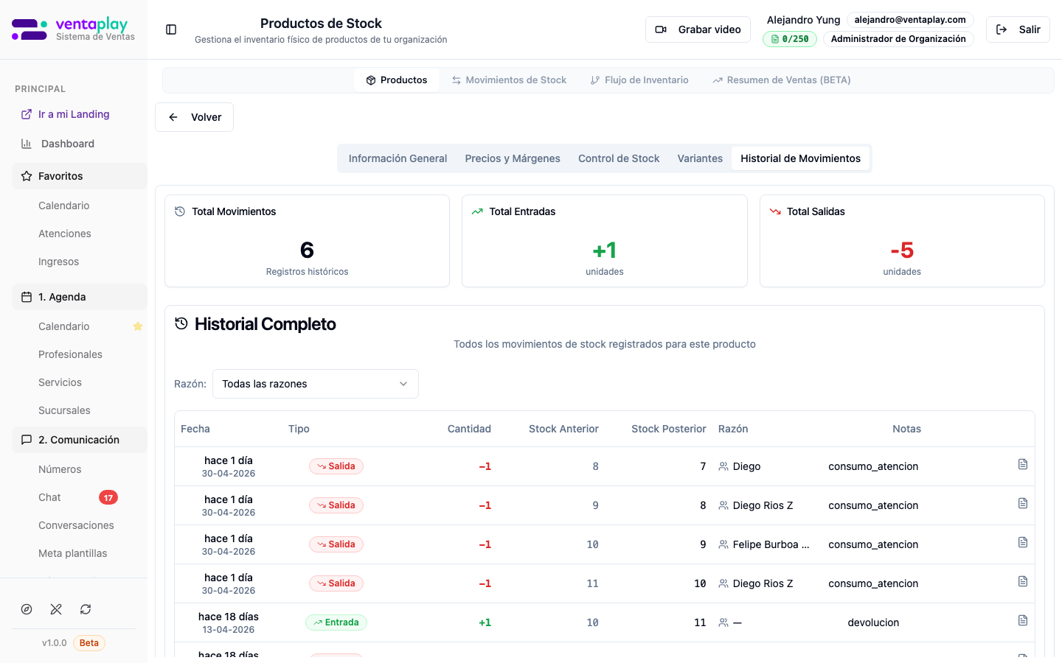Viewport: 1062px width, 663px height.
Task: Click the Fecha column header
Action: click(195, 429)
